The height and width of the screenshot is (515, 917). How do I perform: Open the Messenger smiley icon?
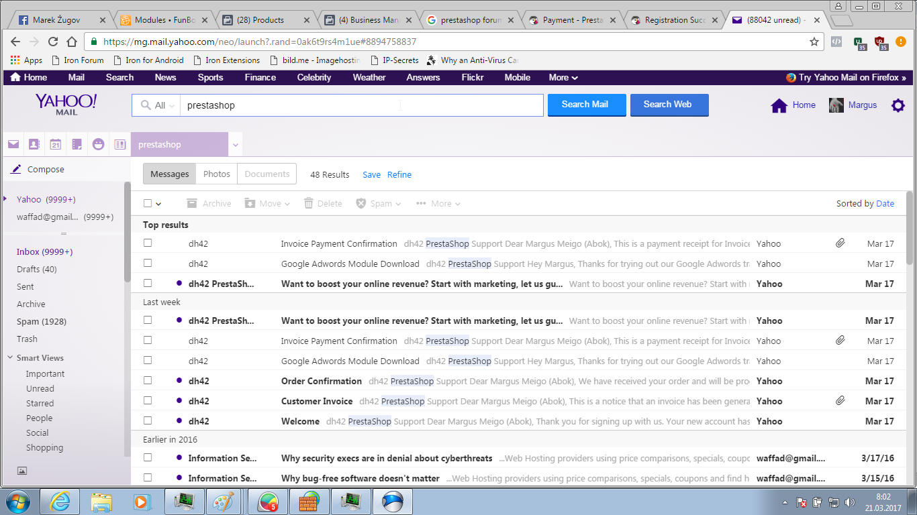point(99,144)
